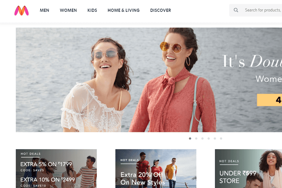
Task: Select the fifth carousel dot
Action: (x=215, y=138)
